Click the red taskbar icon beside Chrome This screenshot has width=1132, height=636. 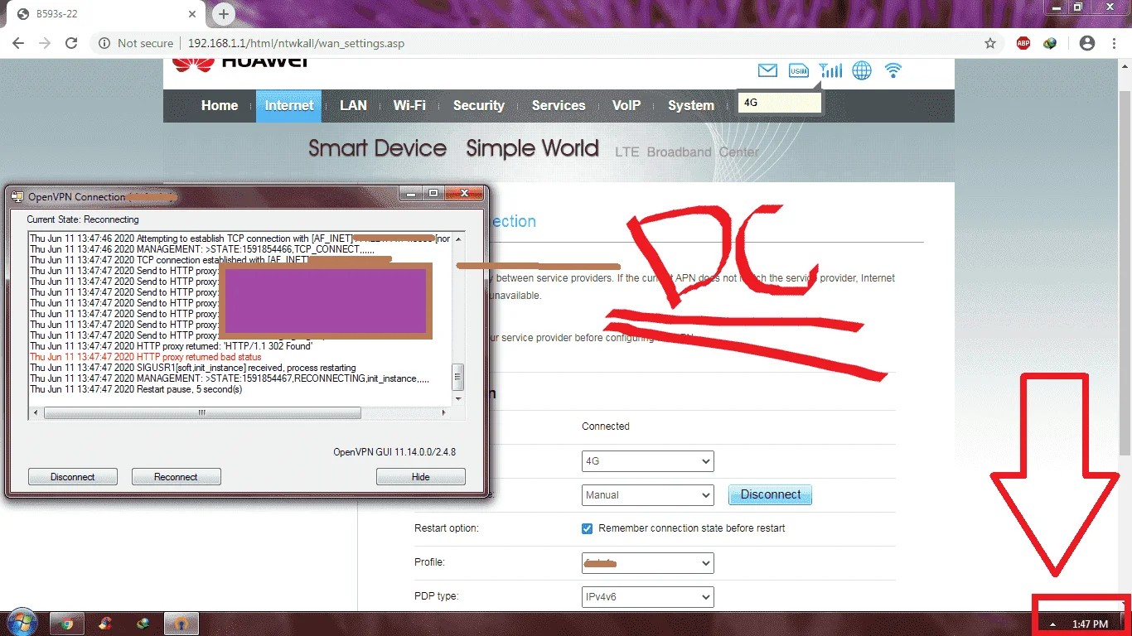click(105, 624)
